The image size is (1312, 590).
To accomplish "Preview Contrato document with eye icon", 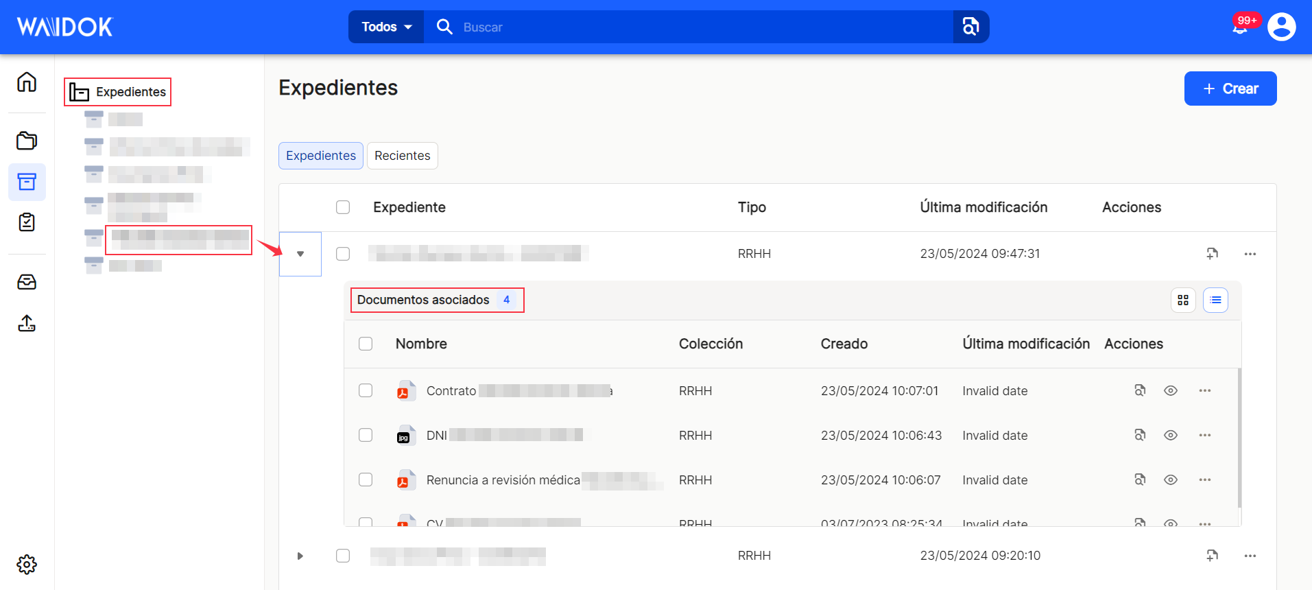I will tap(1171, 390).
